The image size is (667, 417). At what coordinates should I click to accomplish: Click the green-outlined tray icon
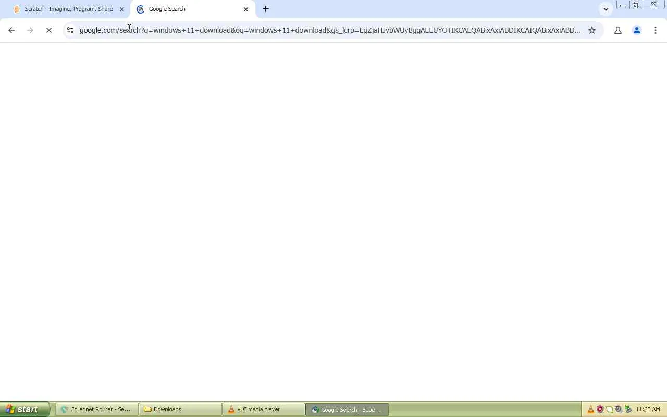point(609,409)
